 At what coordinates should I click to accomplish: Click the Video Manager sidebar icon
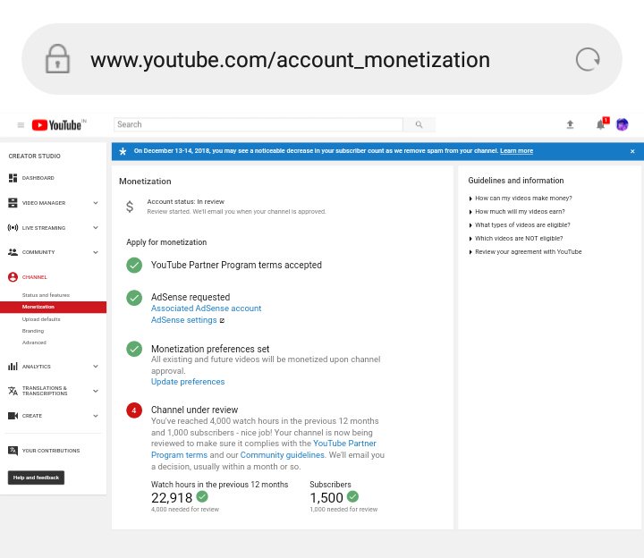coord(13,203)
